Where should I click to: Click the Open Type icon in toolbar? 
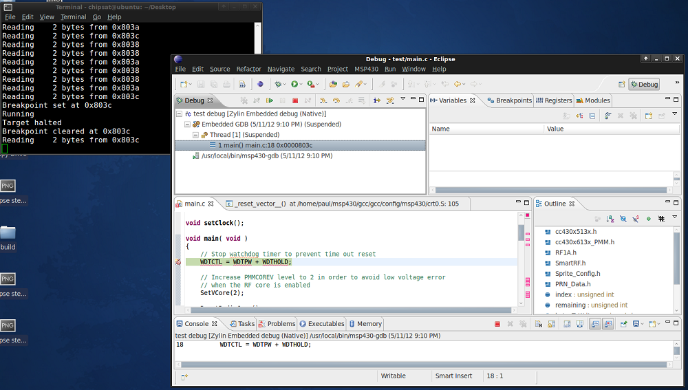coord(333,84)
